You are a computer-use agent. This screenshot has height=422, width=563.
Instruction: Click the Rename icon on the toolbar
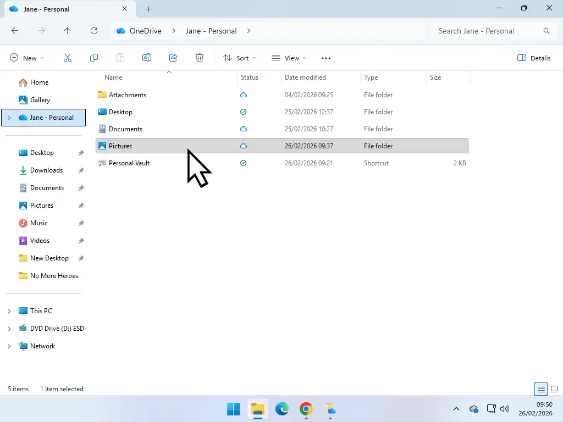tap(147, 58)
